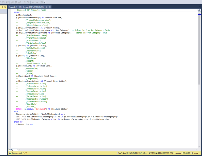This screenshot has height=156, width=202.
Task: Click the horizontal scrollbar left arrow
Action: pos(20,150)
